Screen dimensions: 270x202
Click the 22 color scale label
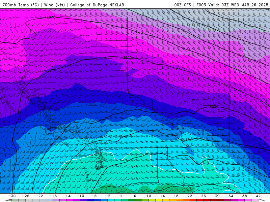pos(190,196)
